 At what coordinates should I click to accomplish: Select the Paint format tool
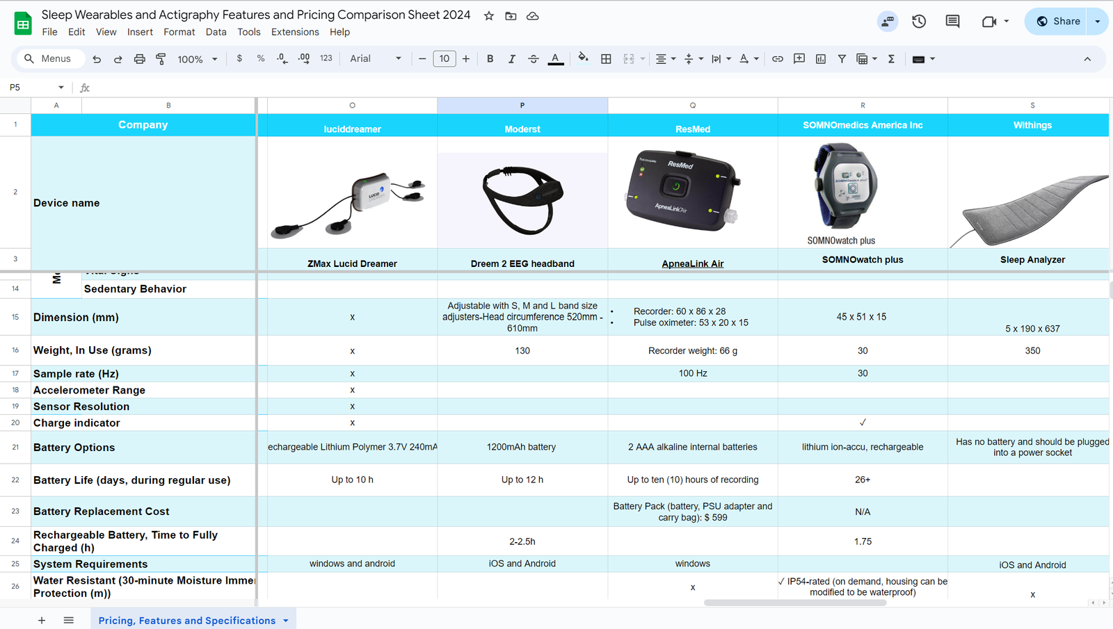point(161,59)
